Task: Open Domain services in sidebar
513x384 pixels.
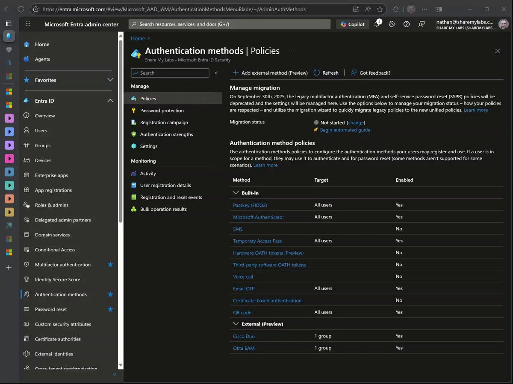Action: [52, 235]
